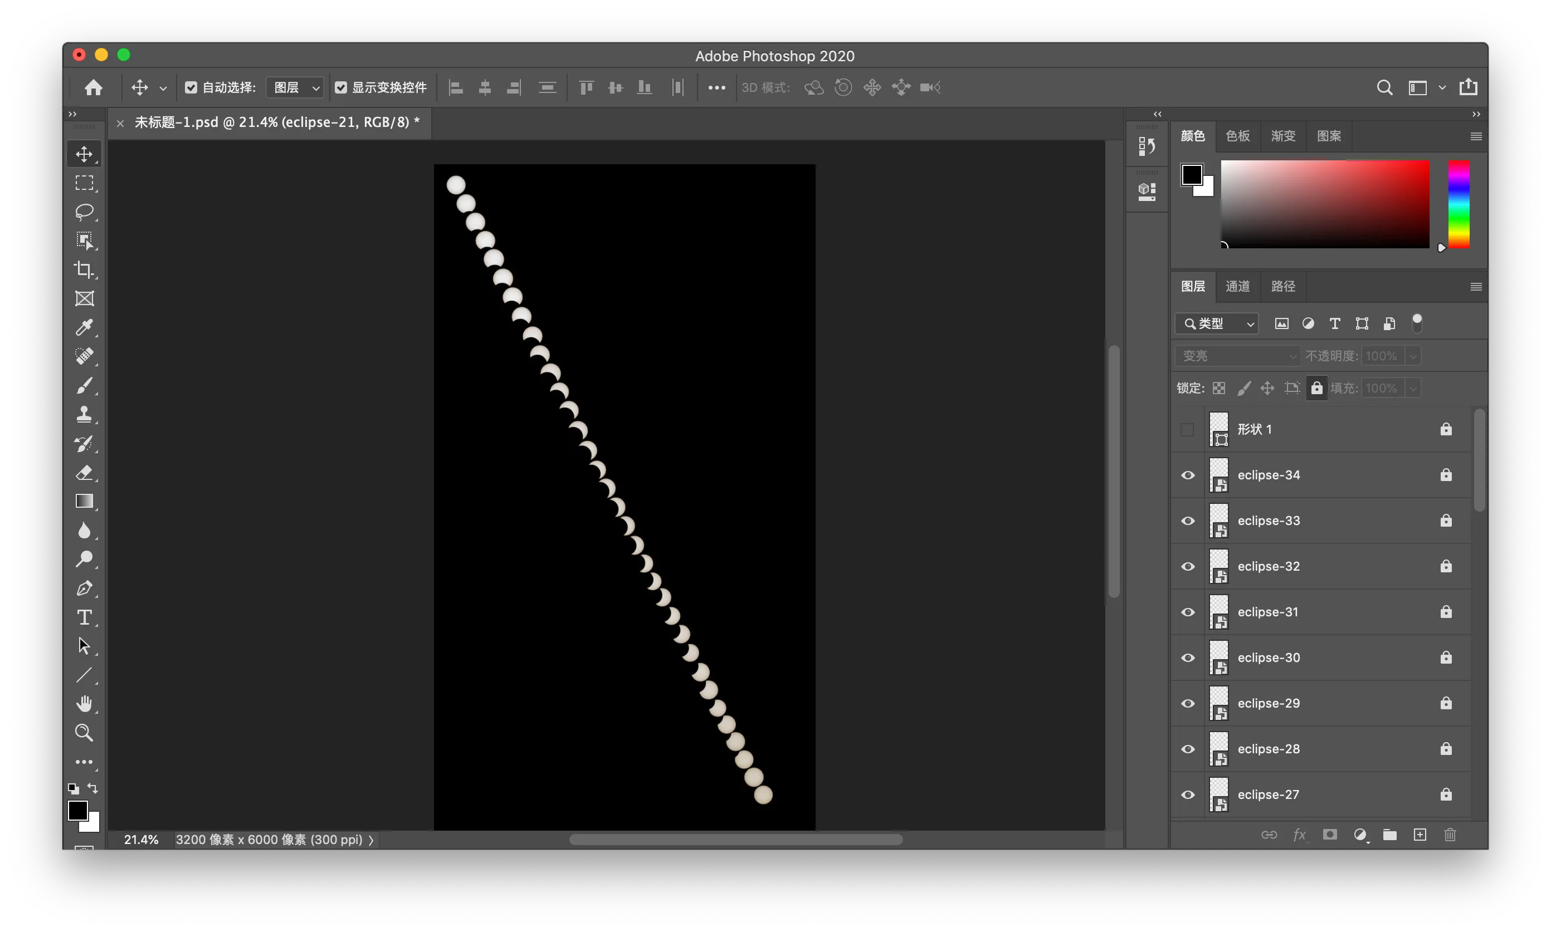This screenshot has width=1551, height=932.
Task: Disable the 自动选择 checkbox
Action: 192,87
